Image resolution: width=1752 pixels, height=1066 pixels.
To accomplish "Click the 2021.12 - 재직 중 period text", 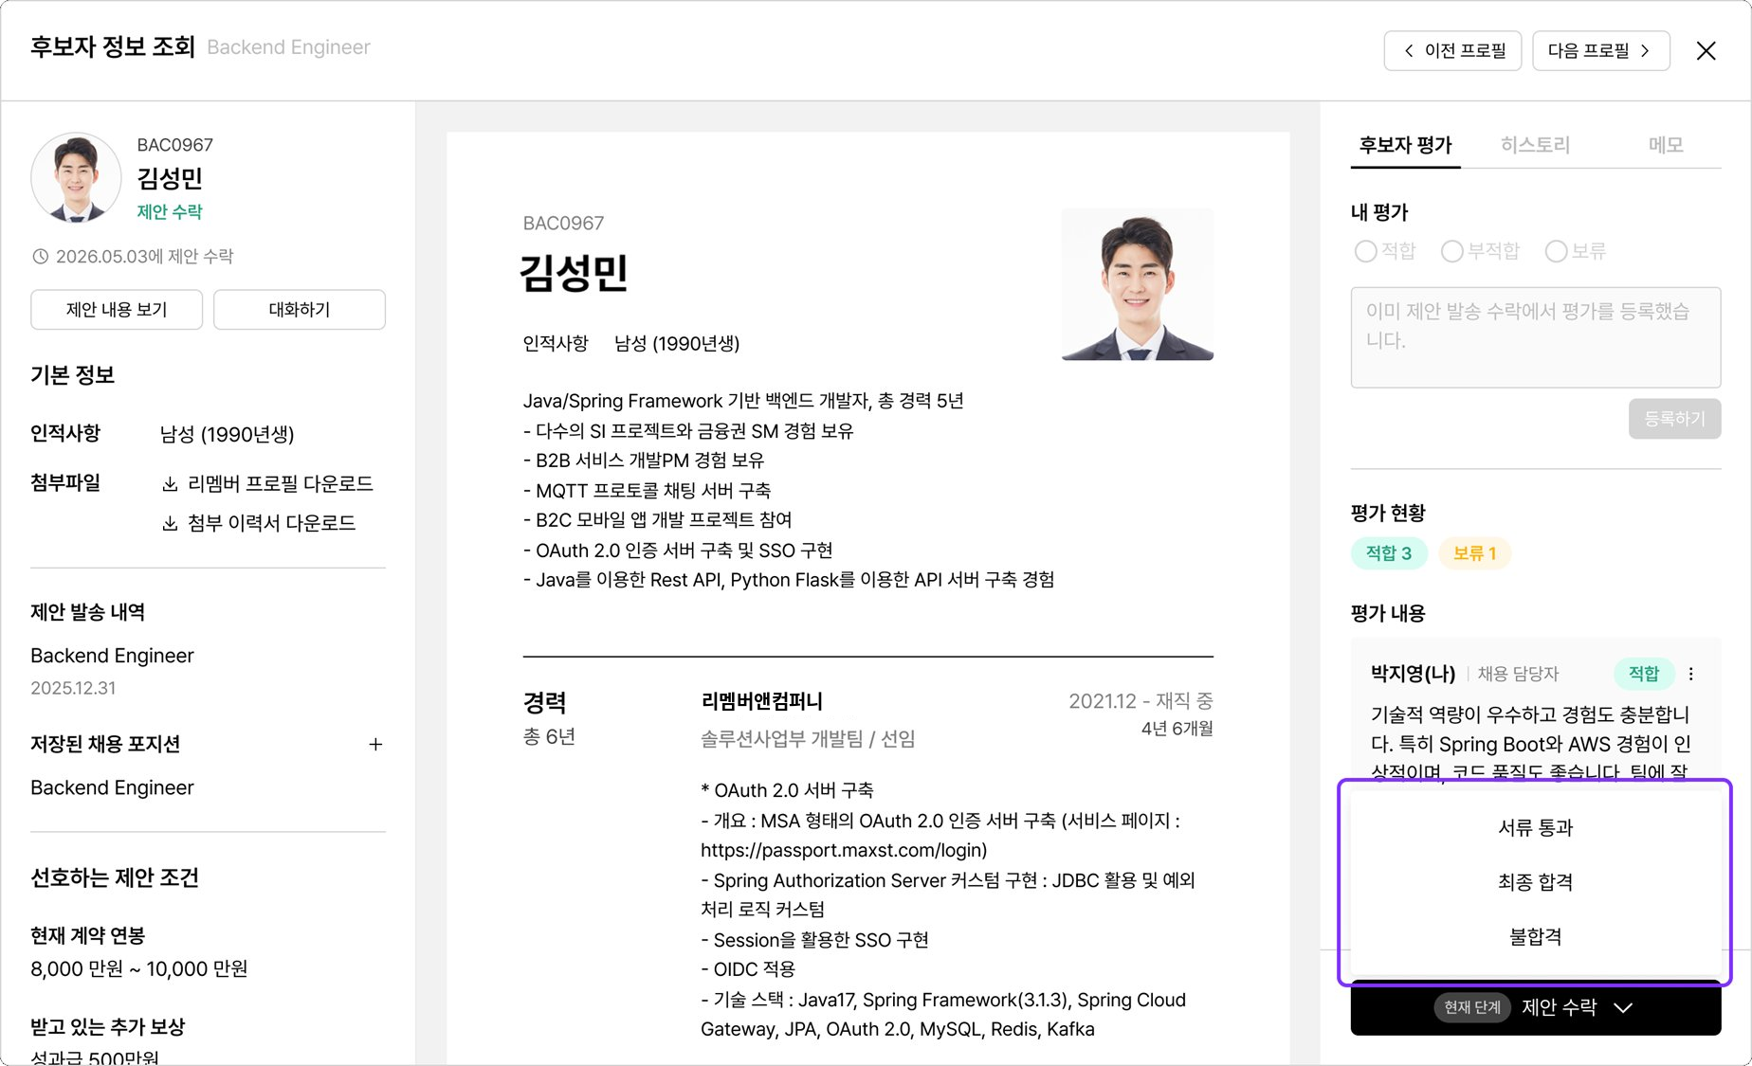I will pos(1141,701).
